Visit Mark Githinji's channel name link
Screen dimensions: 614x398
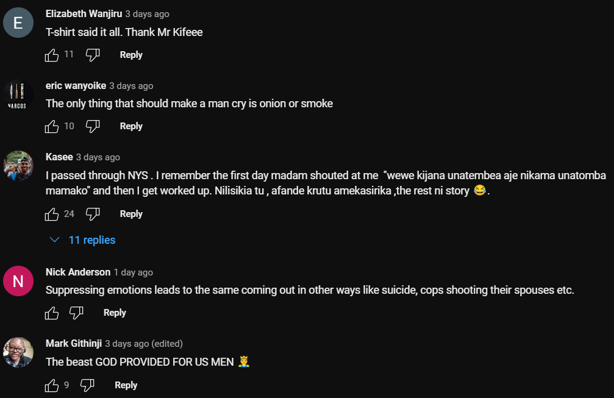74,344
